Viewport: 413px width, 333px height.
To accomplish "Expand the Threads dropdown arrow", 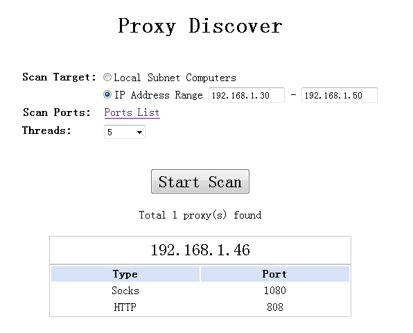I will pyautogui.click(x=139, y=132).
